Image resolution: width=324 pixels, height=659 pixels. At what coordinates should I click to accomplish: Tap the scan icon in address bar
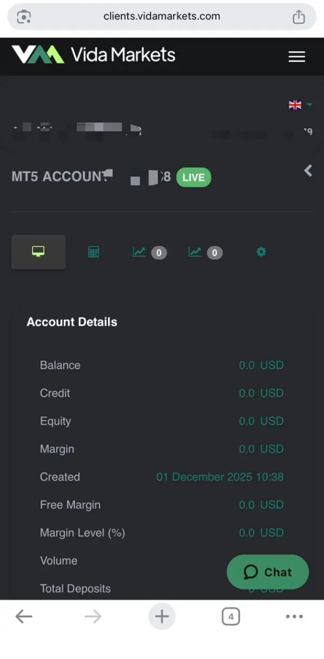[x=24, y=17]
